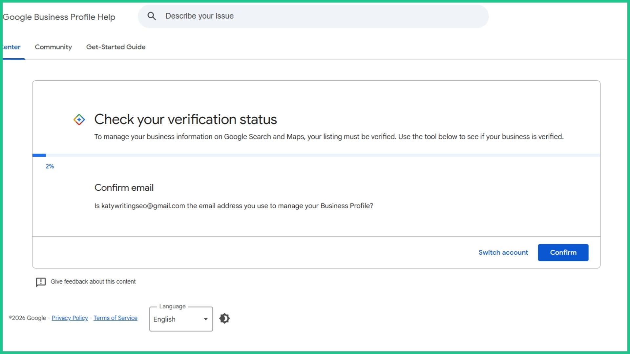Click Give feedback about this content
Viewport: 630px width, 354px height.
pyautogui.click(x=93, y=282)
